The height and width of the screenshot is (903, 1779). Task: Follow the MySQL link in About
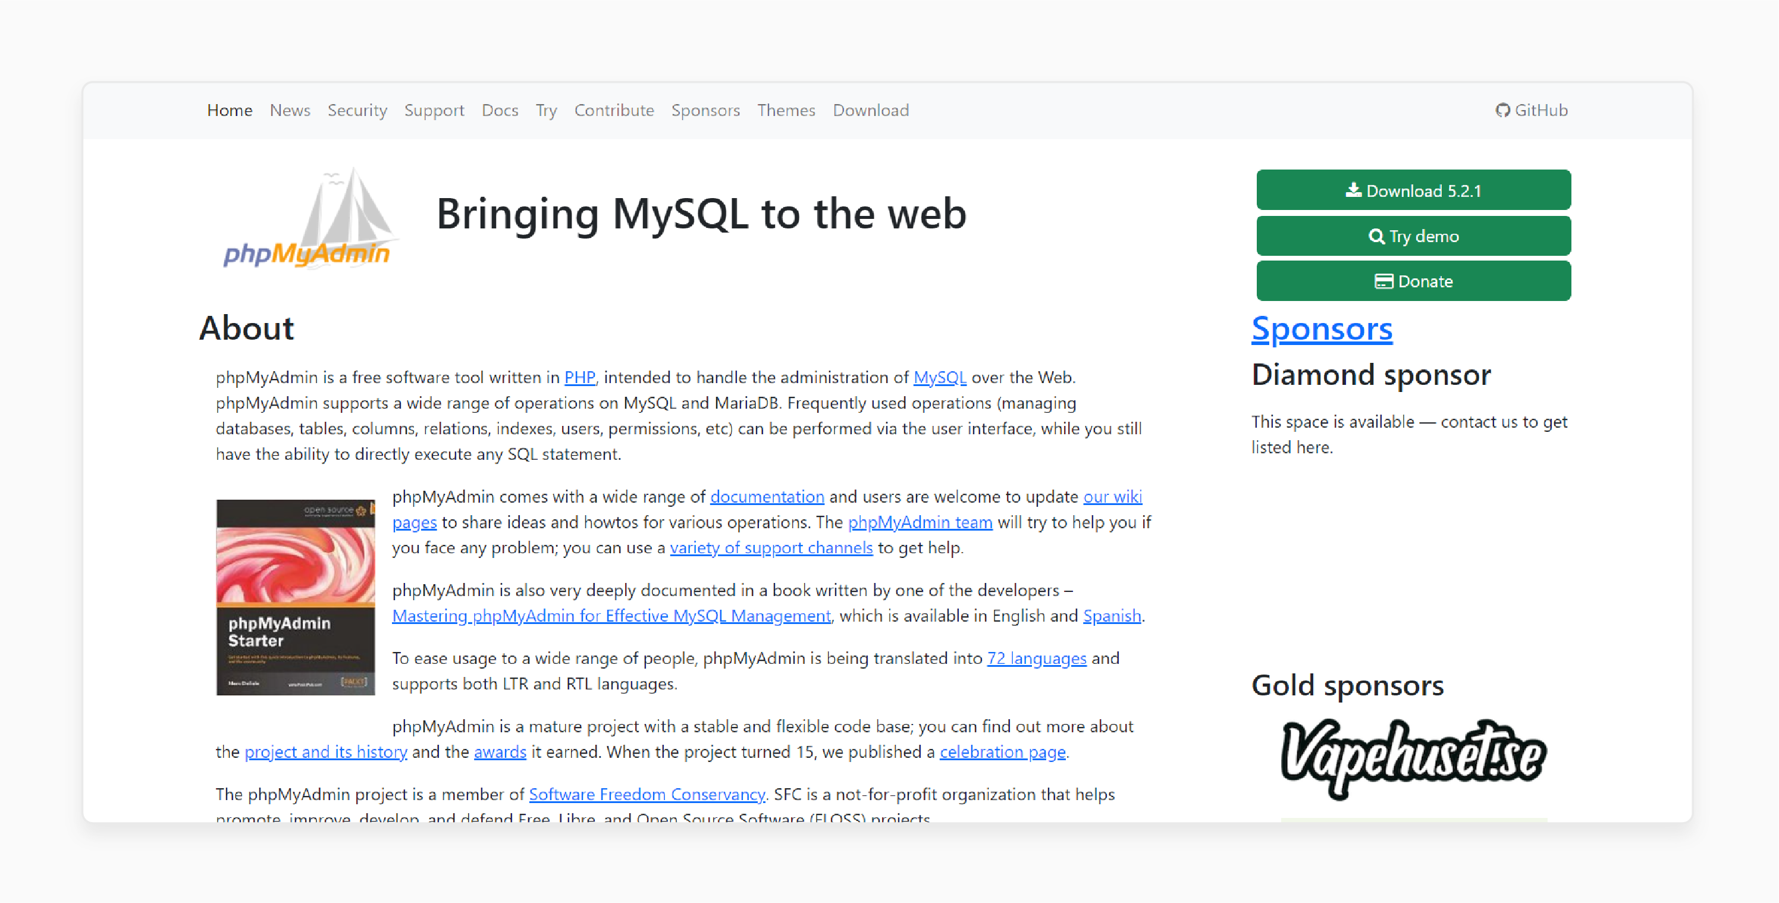point(940,378)
